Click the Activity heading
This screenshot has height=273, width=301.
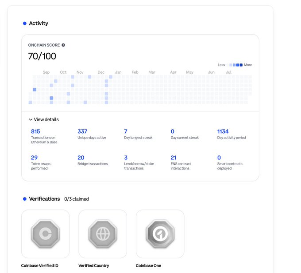pyautogui.click(x=39, y=23)
